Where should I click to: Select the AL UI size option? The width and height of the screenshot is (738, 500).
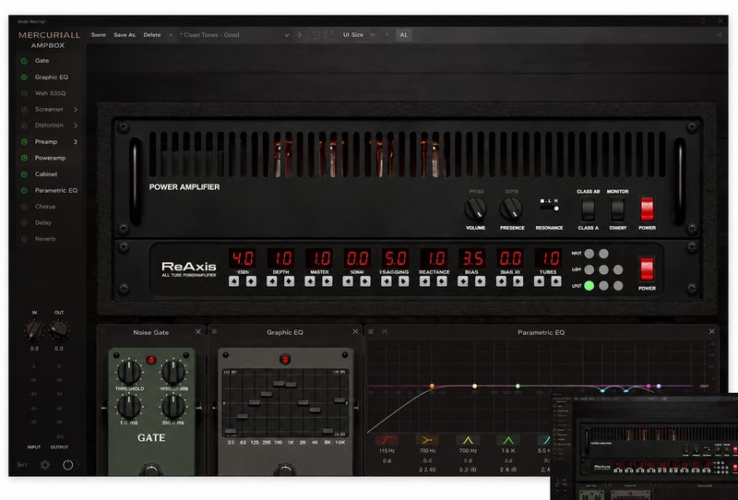pos(404,35)
